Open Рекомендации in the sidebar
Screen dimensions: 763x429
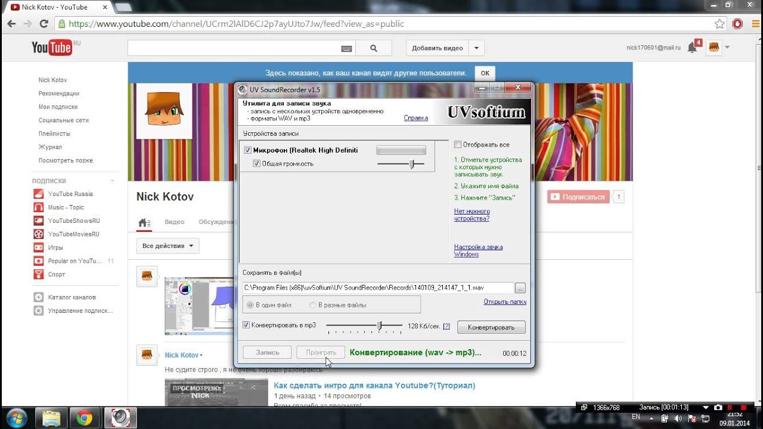[59, 94]
